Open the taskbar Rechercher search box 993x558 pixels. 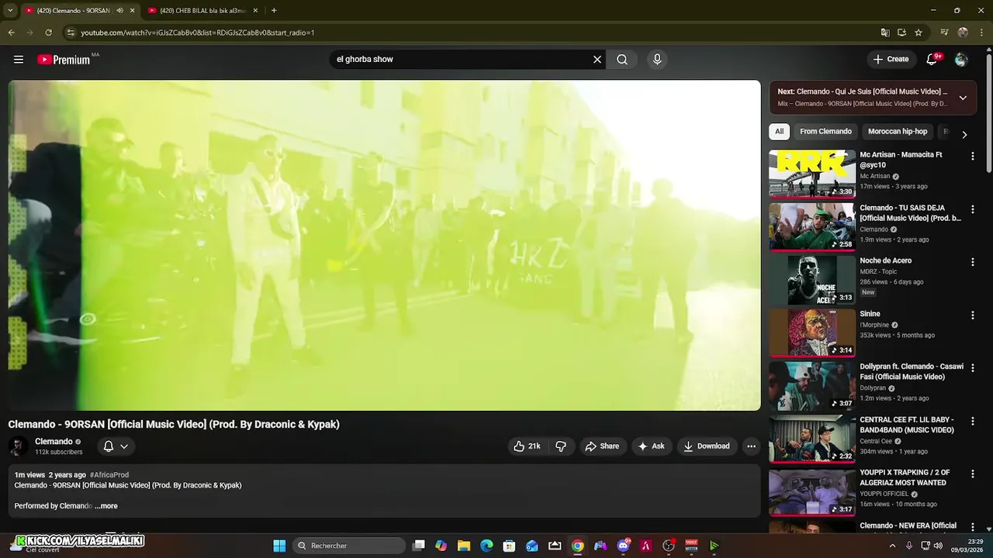(x=349, y=546)
